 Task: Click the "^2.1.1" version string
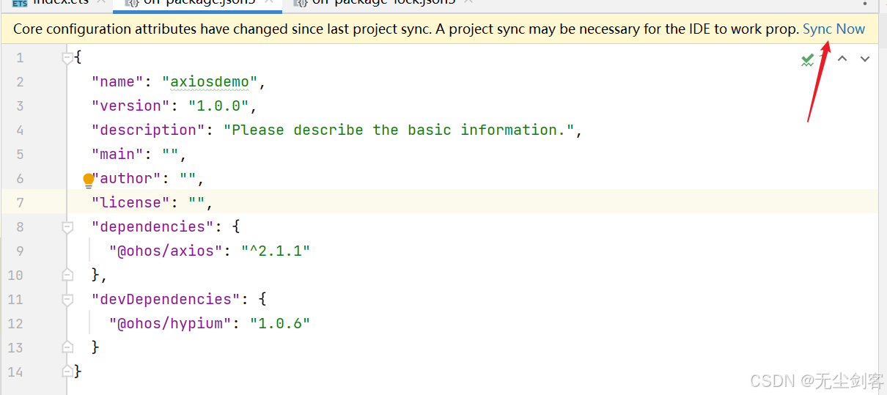(276, 251)
